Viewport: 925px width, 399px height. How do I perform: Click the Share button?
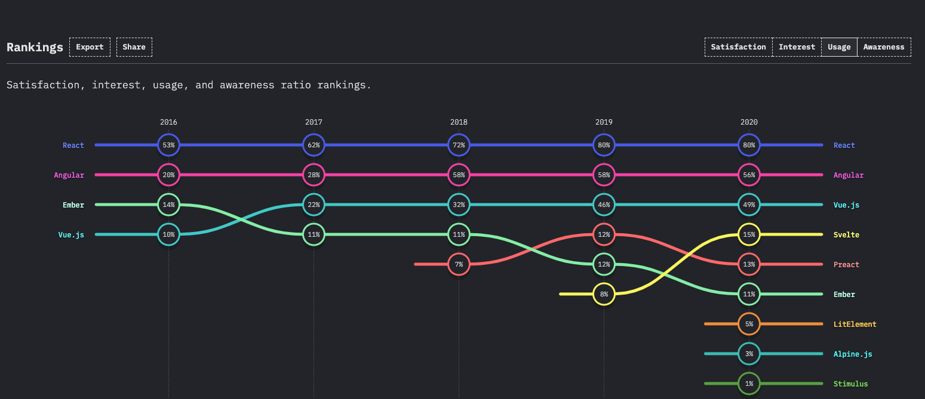pyautogui.click(x=134, y=47)
